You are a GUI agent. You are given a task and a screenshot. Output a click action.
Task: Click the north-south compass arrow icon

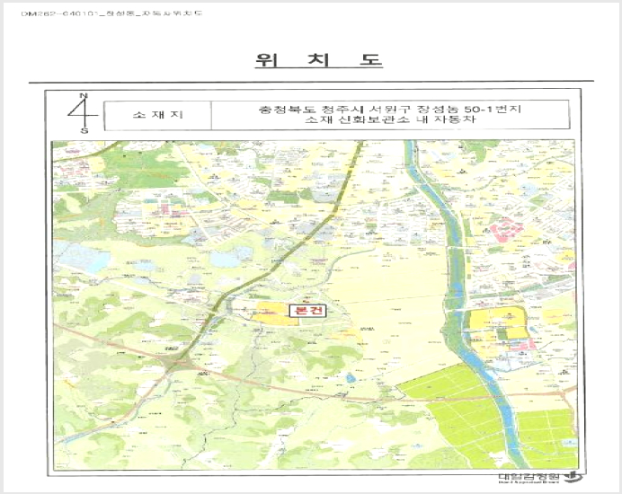(82, 113)
